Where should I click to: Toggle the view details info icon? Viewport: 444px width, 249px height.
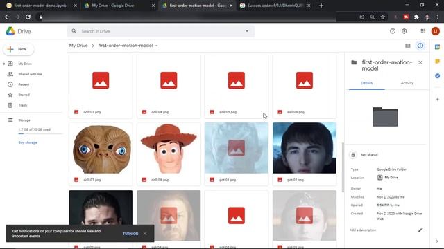[420, 46]
